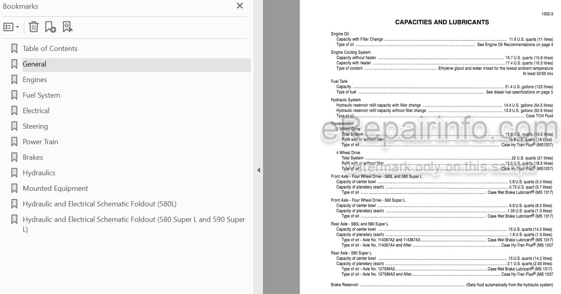Open the Steering bookmark
This screenshot has width=561, height=294.
coord(35,126)
